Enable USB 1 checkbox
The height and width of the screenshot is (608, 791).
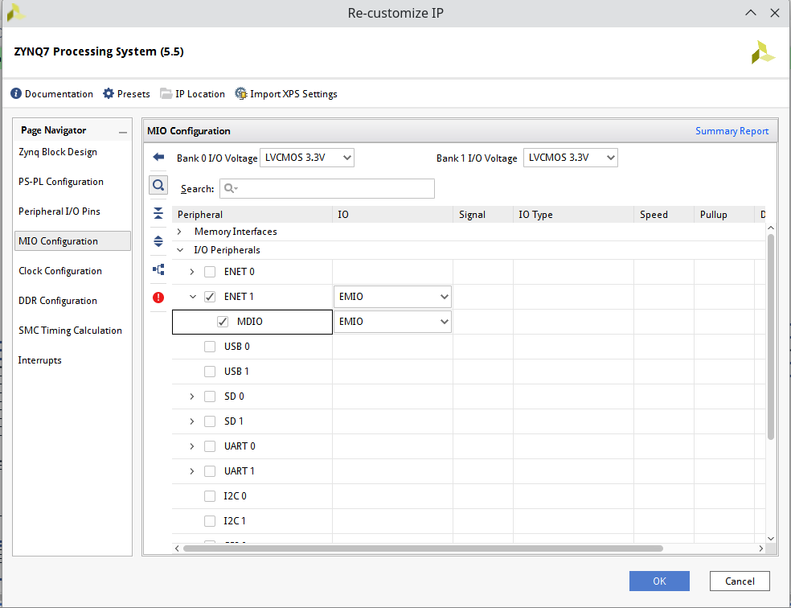click(210, 372)
